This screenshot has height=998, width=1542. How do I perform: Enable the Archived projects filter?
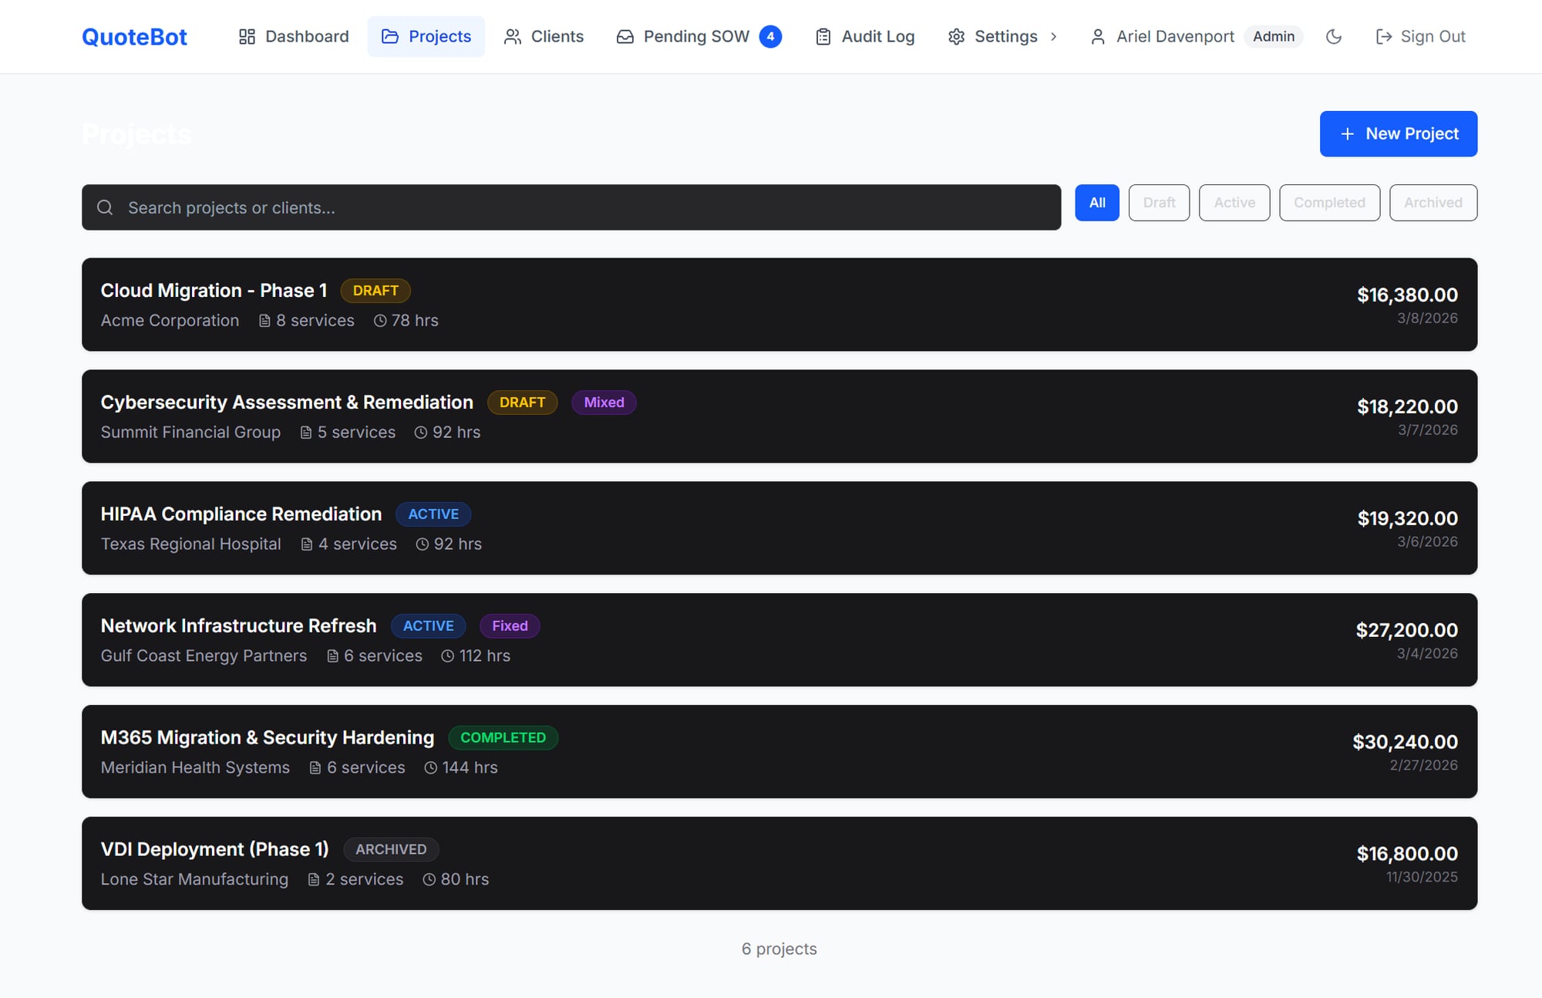(x=1433, y=203)
